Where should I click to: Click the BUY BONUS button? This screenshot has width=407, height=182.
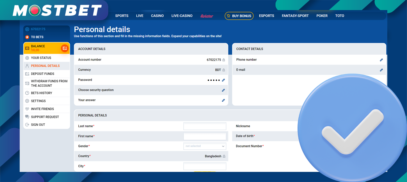[239, 16]
